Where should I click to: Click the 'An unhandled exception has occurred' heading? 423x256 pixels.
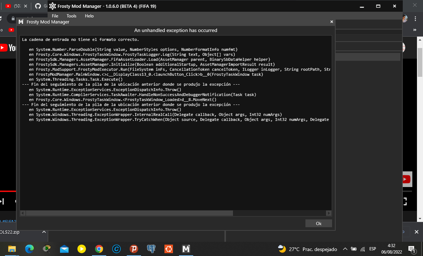click(x=175, y=30)
